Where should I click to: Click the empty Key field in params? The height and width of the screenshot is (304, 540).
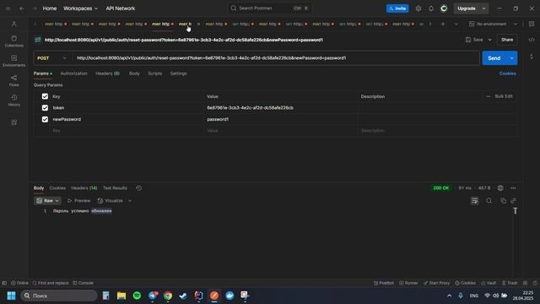127,131
